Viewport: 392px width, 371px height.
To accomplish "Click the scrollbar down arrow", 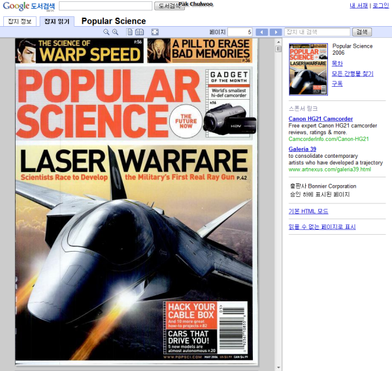I will 278,368.
